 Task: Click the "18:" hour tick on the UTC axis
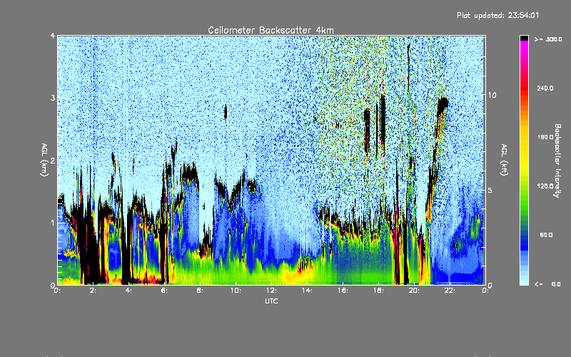(x=378, y=291)
